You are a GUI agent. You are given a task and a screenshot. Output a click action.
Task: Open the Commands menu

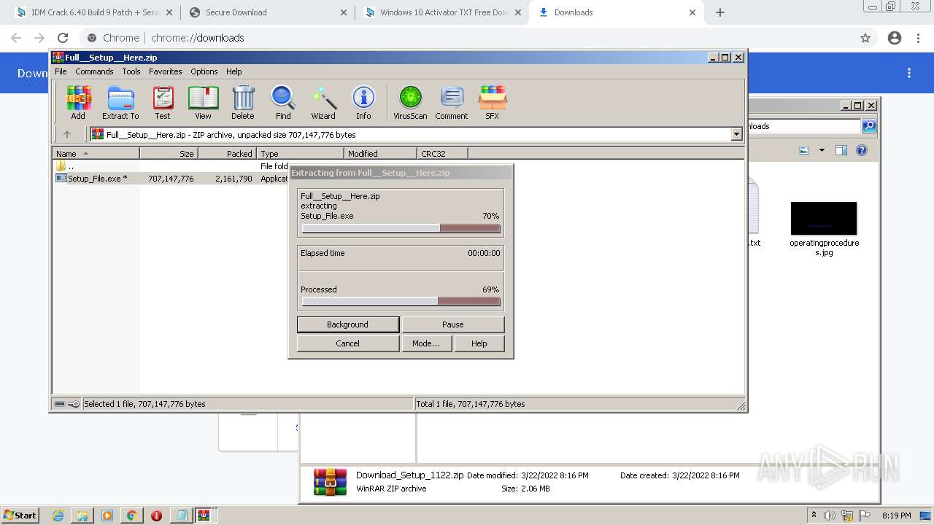[94, 71]
